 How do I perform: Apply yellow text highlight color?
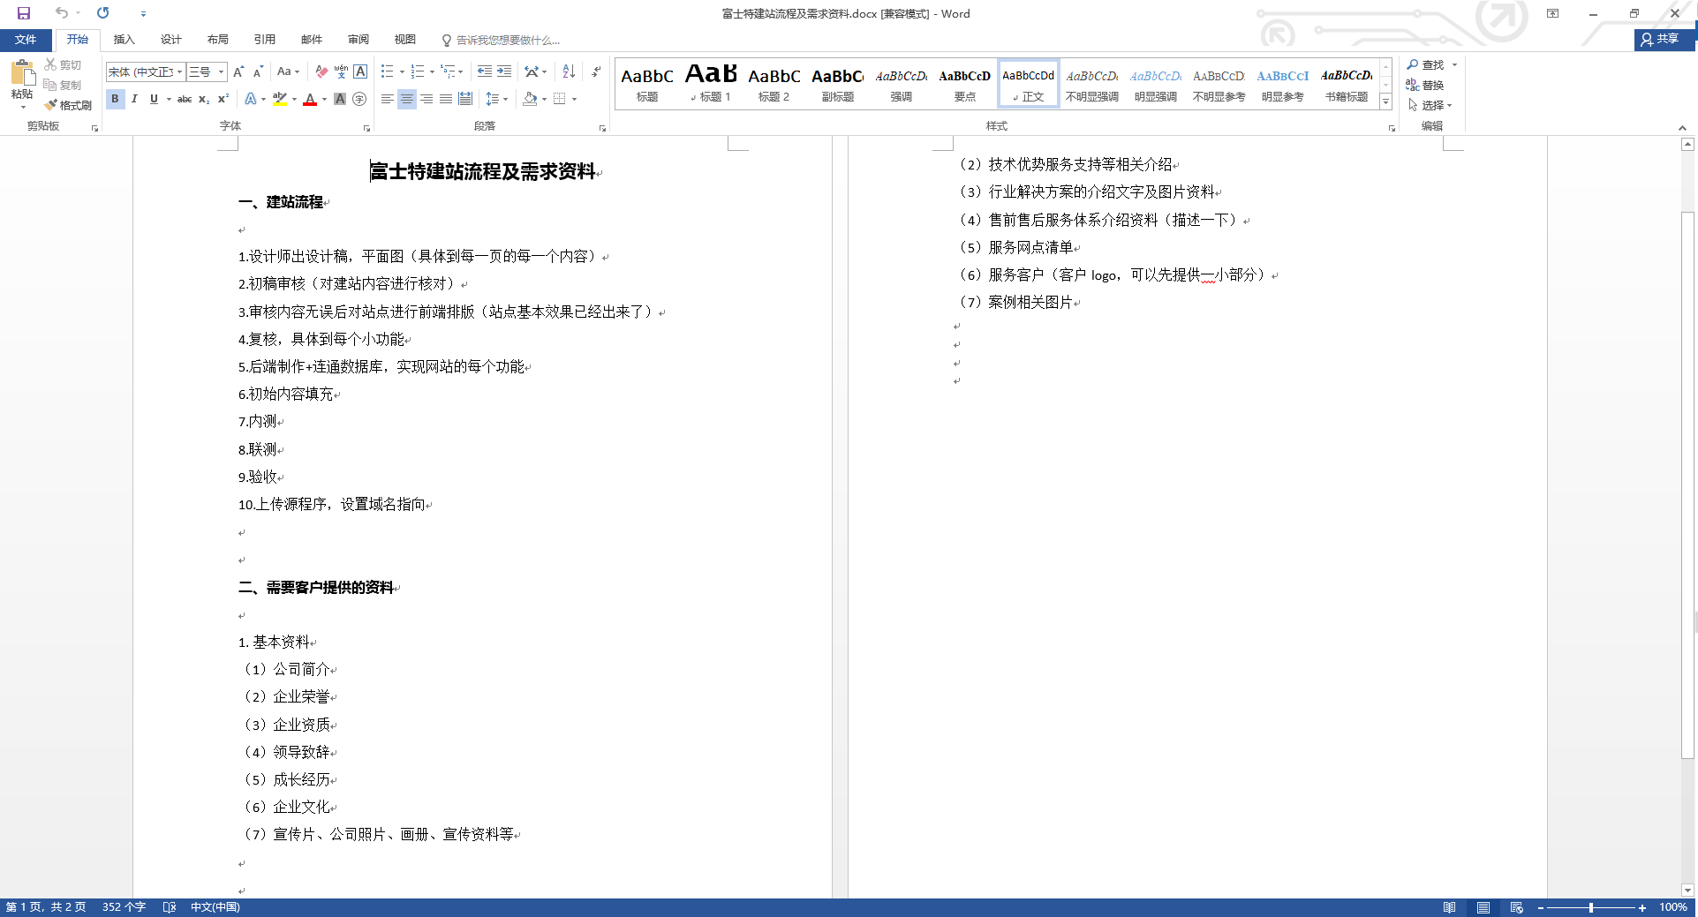click(x=280, y=99)
